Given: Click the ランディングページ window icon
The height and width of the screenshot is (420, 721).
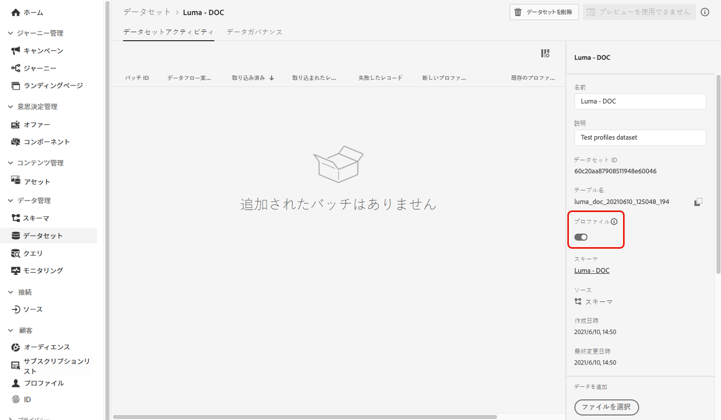Looking at the screenshot, I should [16, 86].
